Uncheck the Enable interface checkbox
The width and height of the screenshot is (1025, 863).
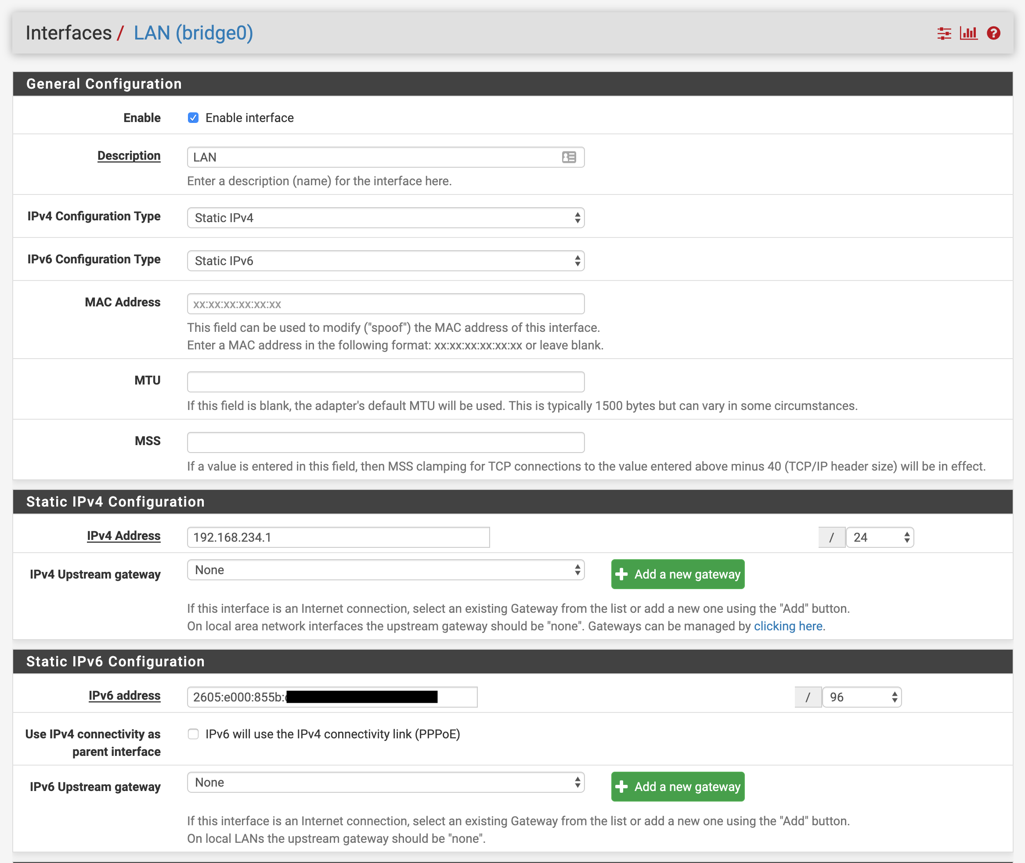(193, 118)
